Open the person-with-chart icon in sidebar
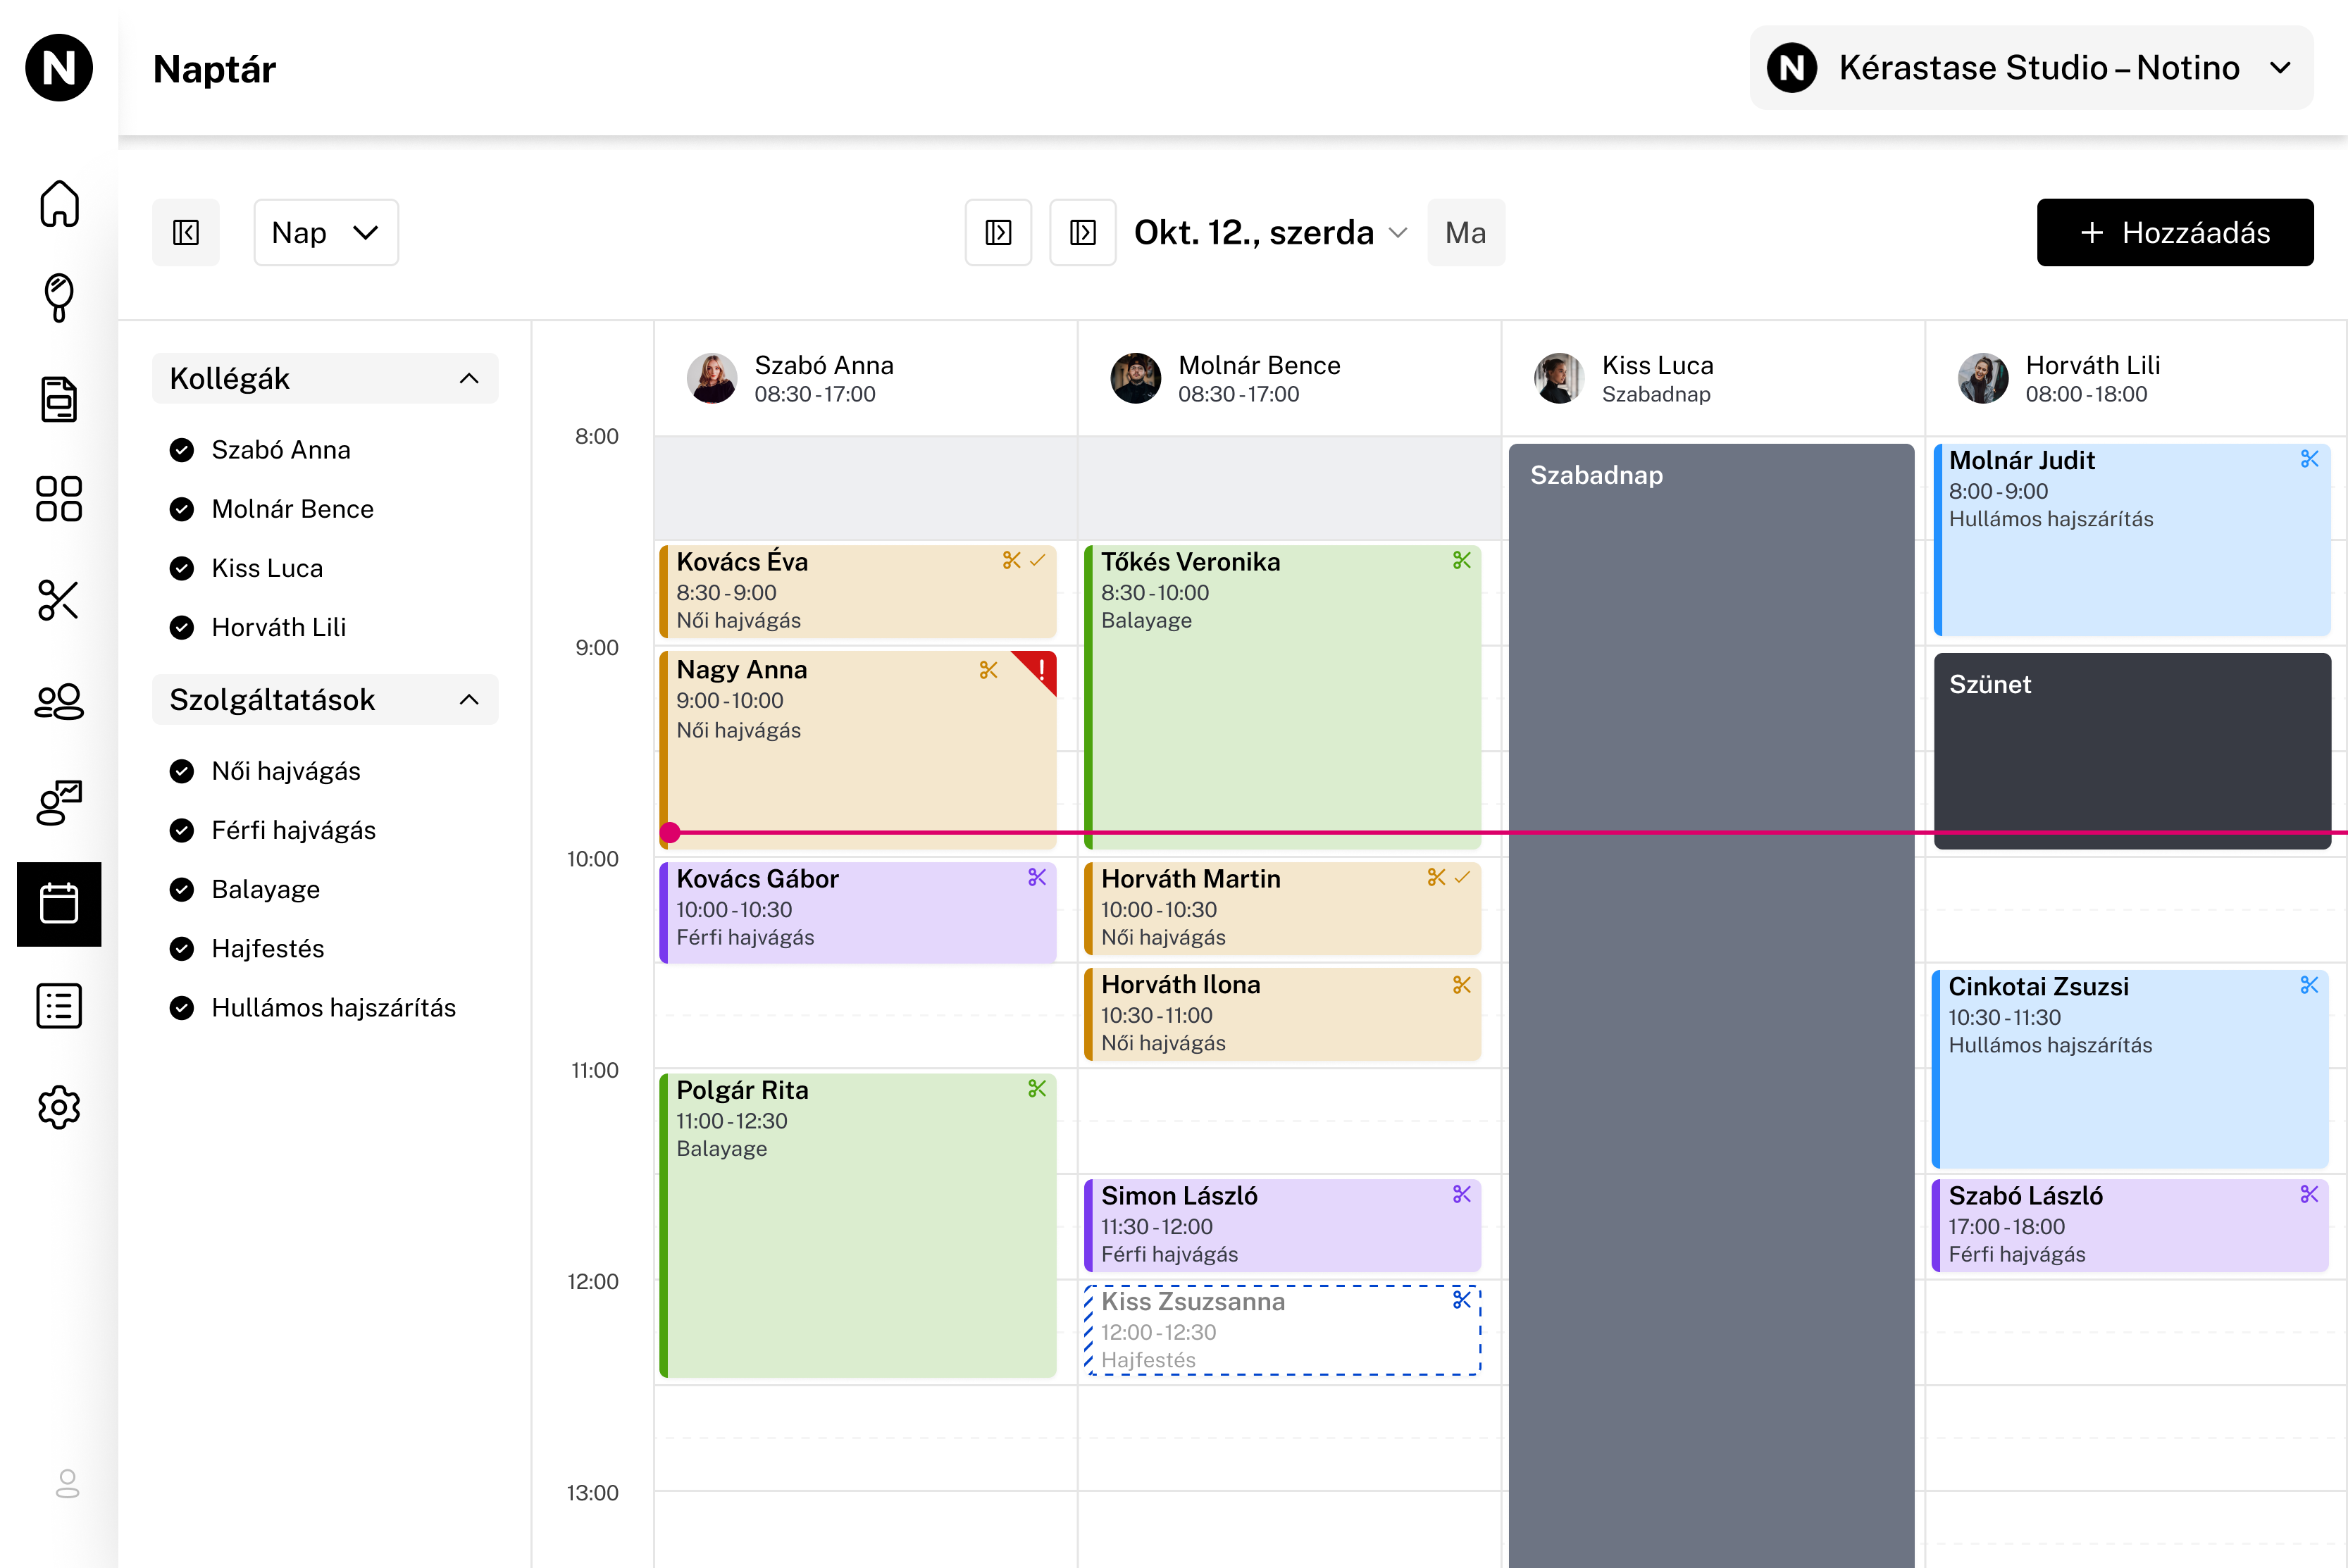The height and width of the screenshot is (1568, 2348). [x=59, y=802]
